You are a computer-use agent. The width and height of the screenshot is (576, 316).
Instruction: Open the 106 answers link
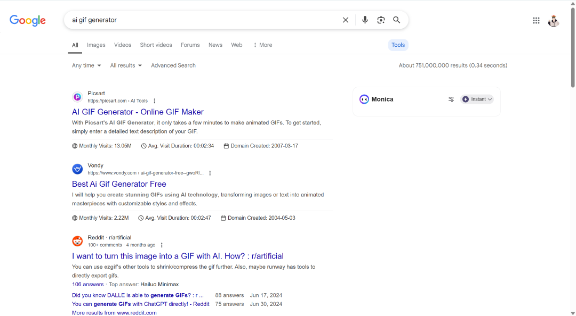point(88,285)
